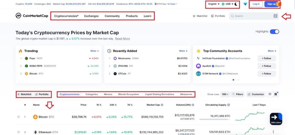Click the search magnifier icon

point(232,16)
